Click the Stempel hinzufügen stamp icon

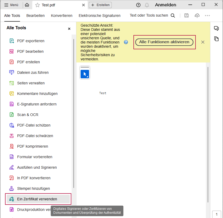click(x=12, y=188)
